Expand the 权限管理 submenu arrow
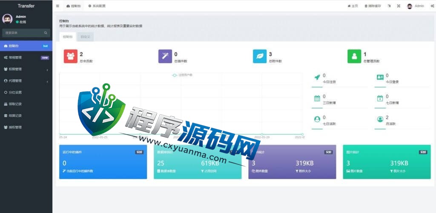Screen dimensions: 436x213 (x=47, y=70)
